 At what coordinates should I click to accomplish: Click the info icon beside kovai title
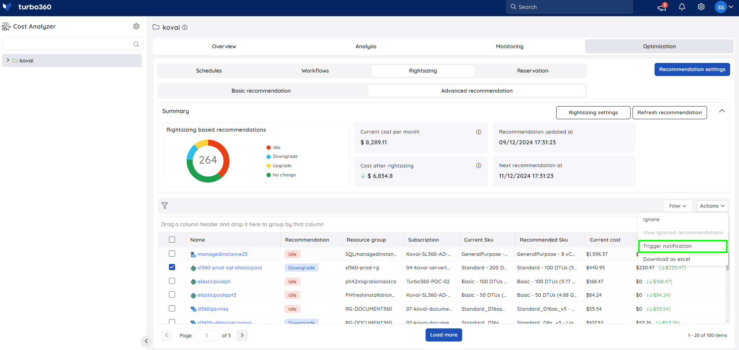point(185,27)
